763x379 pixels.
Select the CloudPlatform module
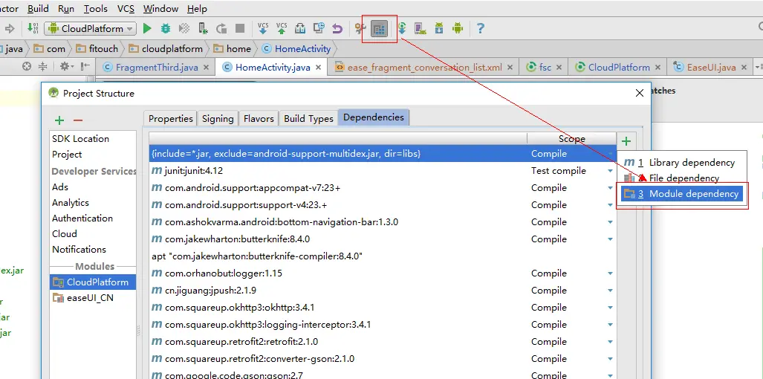pyautogui.click(x=91, y=282)
